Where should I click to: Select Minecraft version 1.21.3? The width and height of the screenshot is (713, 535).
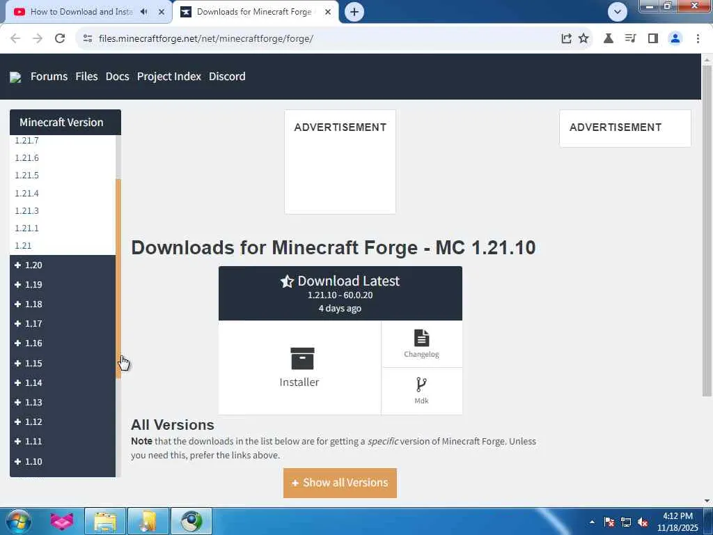pyautogui.click(x=27, y=210)
